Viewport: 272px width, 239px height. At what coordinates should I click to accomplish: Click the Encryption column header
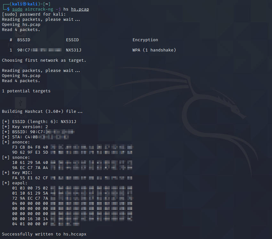tap(145, 40)
